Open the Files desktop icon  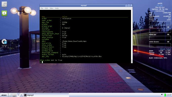click(x=4, y=5)
